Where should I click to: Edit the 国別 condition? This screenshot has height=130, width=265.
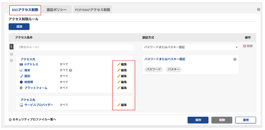click(x=122, y=76)
